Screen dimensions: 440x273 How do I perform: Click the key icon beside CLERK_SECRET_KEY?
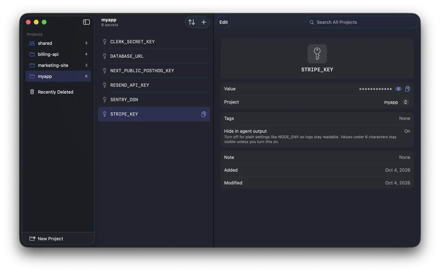[104, 42]
